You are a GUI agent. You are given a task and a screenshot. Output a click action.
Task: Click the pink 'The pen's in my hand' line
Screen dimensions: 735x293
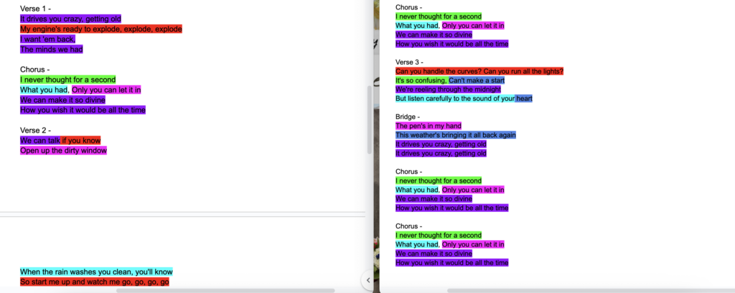tap(429, 126)
